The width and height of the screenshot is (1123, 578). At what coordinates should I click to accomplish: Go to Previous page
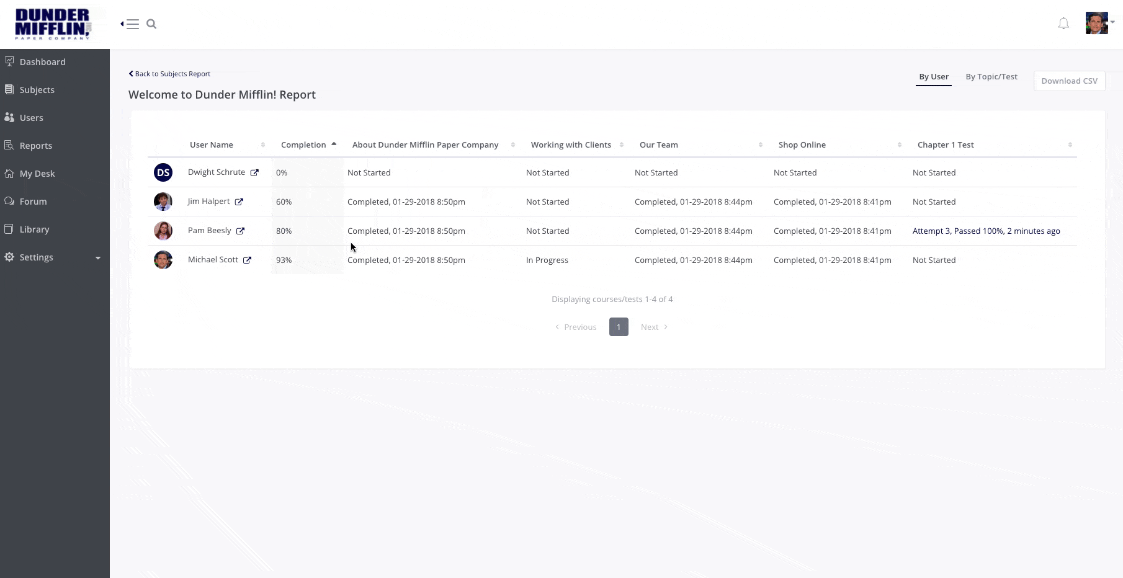click(x=576, y=327)
